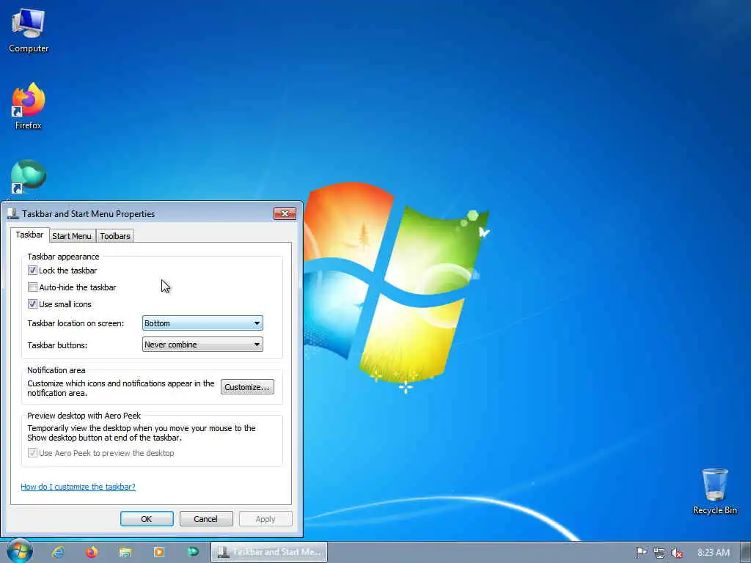The image size is (751, 563).
Task: Select the Firefox desktop shortcut
Action: pos(29,106)
